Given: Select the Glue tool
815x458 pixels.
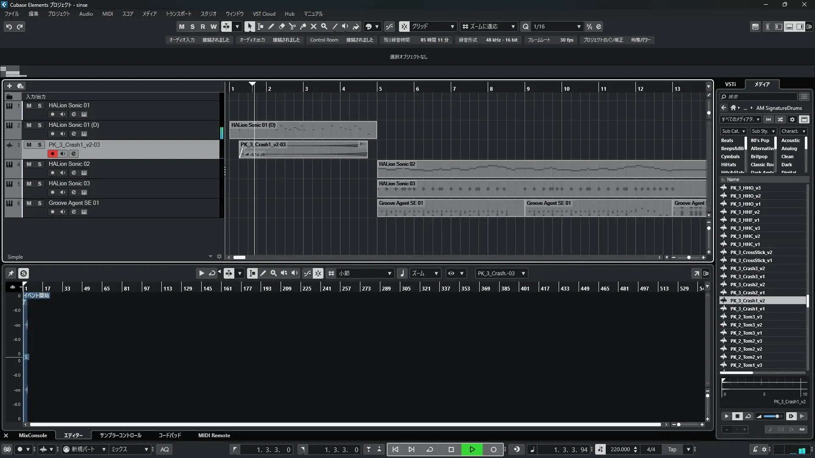Looking at the screenshot, I should pyautogui.click(x=303, y=26).
